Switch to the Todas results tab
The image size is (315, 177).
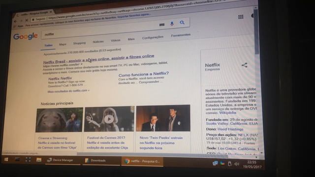48,46
